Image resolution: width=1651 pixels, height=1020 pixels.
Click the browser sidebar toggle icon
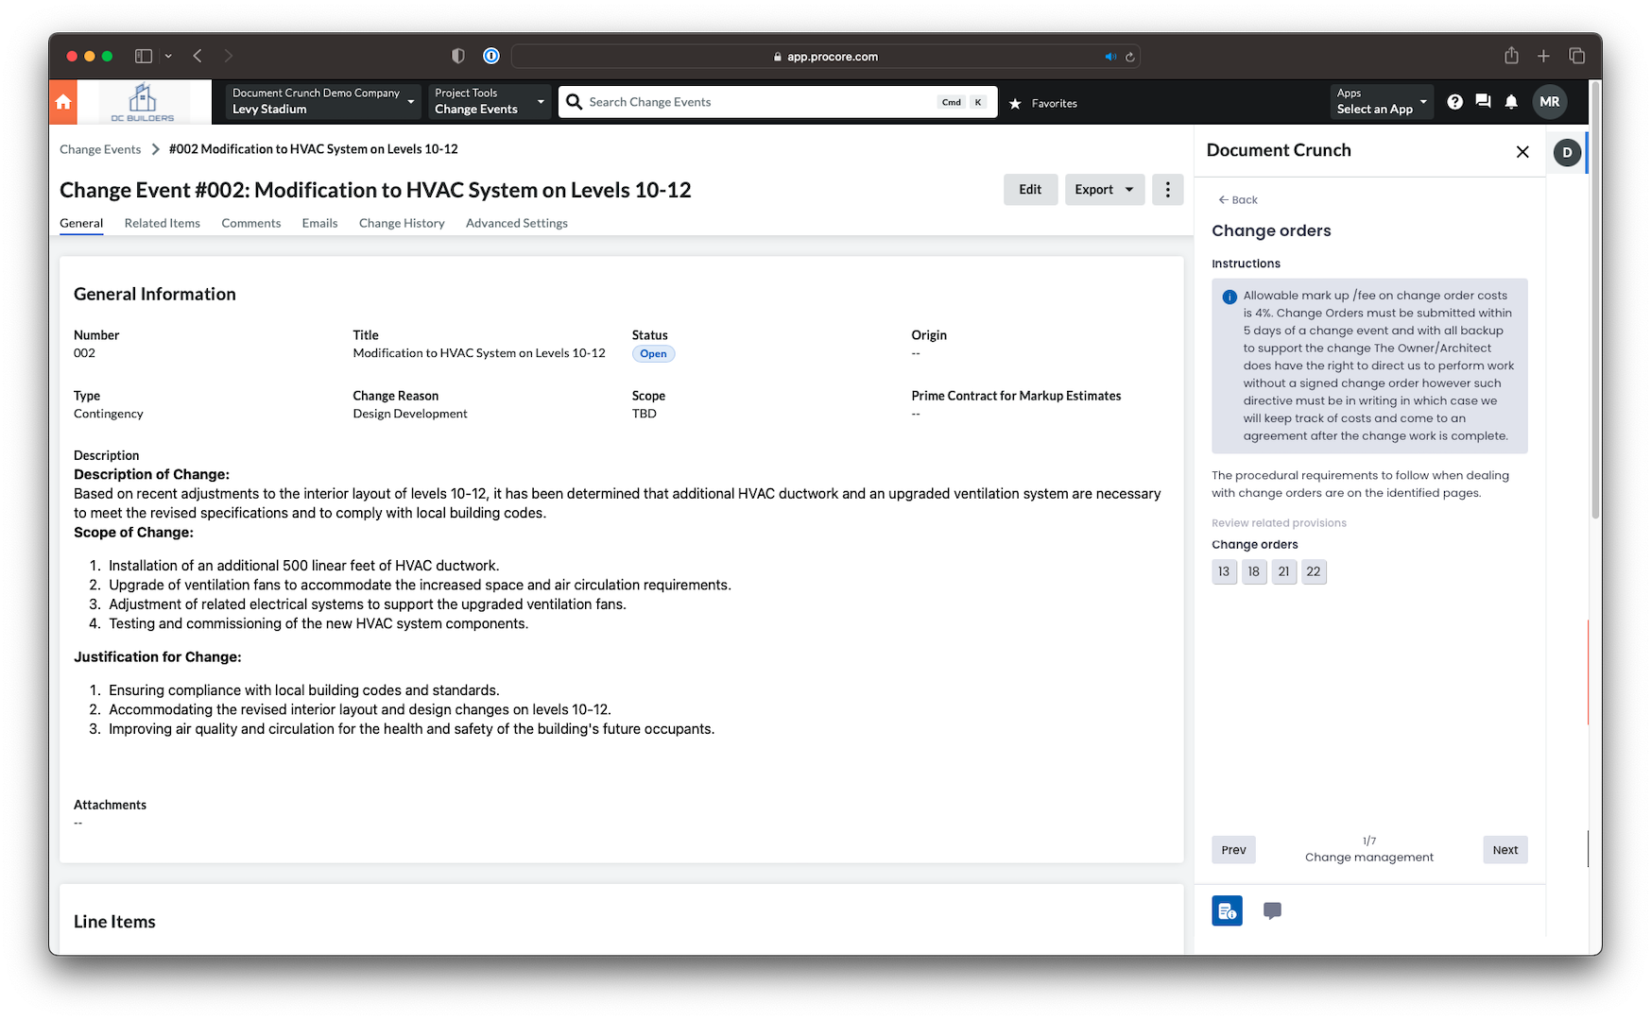click(144, 57)
